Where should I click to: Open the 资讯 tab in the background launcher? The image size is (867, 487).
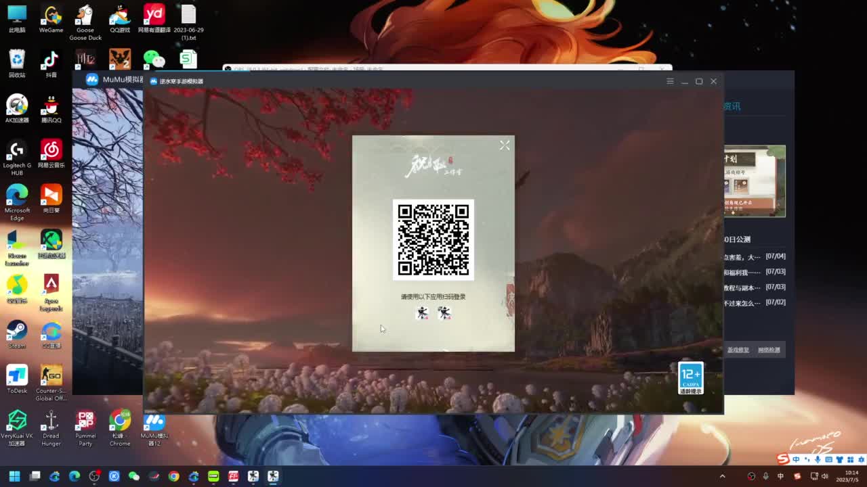tap(732, 106)
